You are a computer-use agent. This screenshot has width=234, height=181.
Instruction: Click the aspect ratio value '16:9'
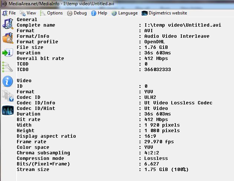coord(150,136)
